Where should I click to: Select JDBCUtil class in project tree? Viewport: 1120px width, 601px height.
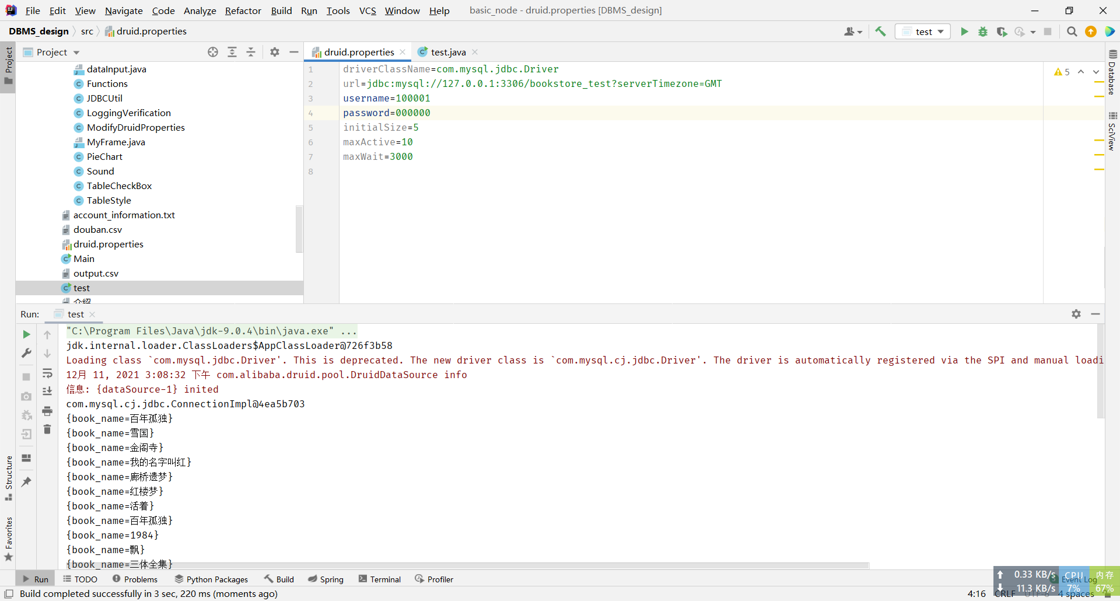coord(104,98)
